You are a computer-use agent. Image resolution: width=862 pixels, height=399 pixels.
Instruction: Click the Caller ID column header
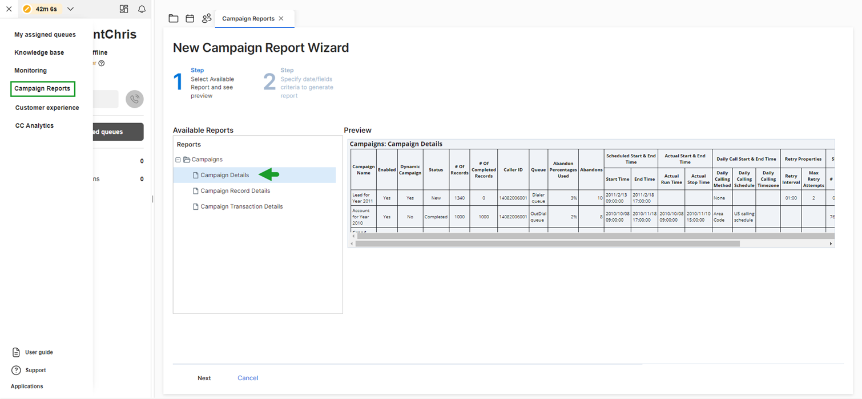[513, 170]
